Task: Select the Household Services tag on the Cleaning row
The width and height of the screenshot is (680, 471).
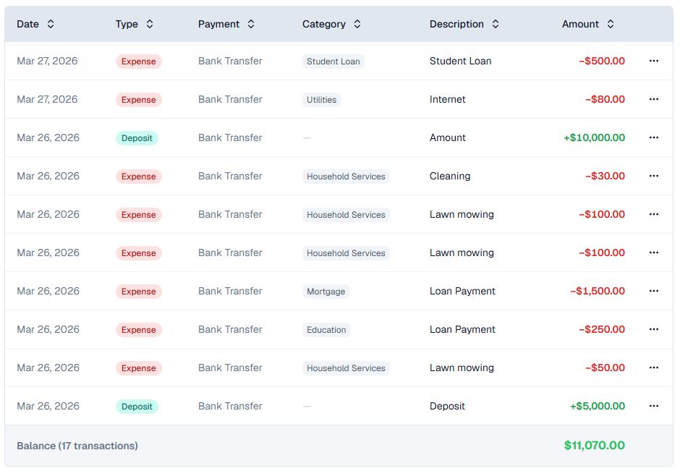Action: pos(345,176)
